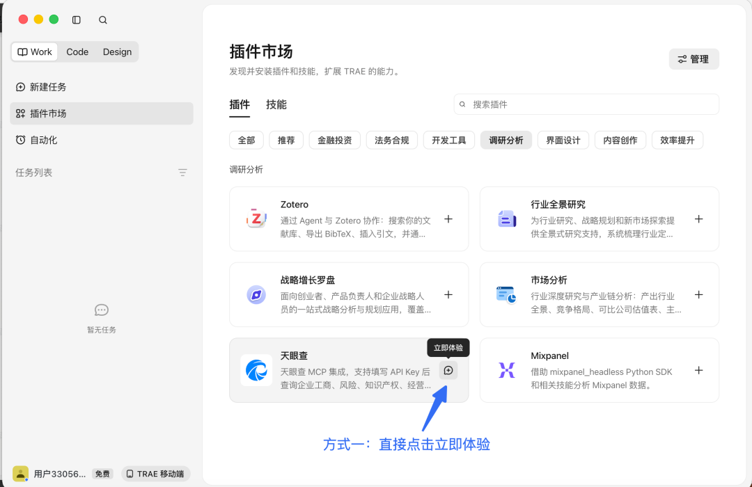Add the 战略增长罗盘 plugin with plus
The height and width of the screenshot is (487, 752).
[448, 295]
